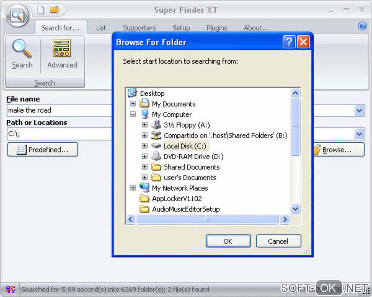Select the AppLockerV1102 folder icon
The image size is (372, 297).
[x=144, y=198]
